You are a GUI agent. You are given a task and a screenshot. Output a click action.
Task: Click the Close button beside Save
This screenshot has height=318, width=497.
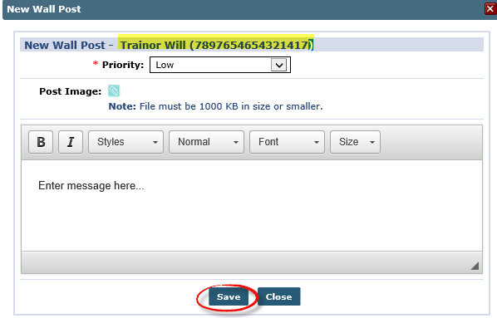279,296
